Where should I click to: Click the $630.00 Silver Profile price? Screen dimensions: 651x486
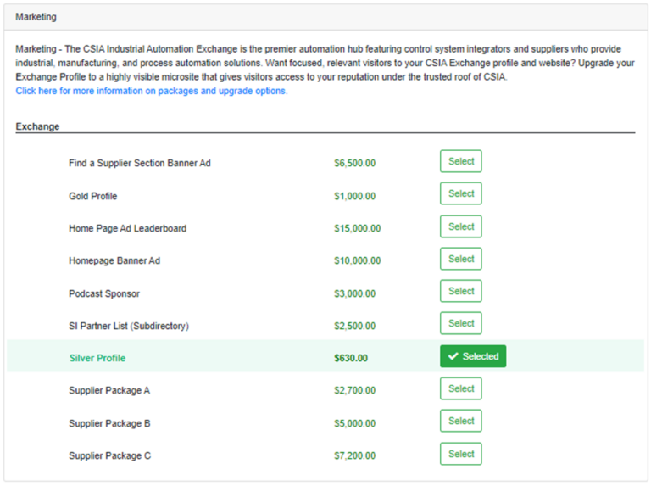coord(351,358)
